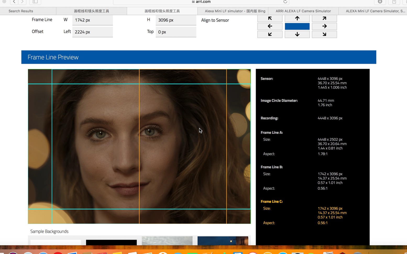Align frame line to right of sensor

click(324, 26)
